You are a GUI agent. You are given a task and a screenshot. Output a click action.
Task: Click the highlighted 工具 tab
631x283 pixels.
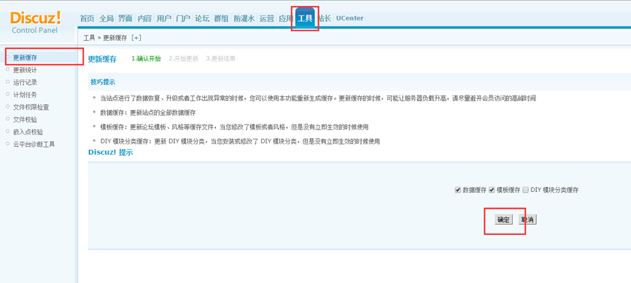point(305,18)
